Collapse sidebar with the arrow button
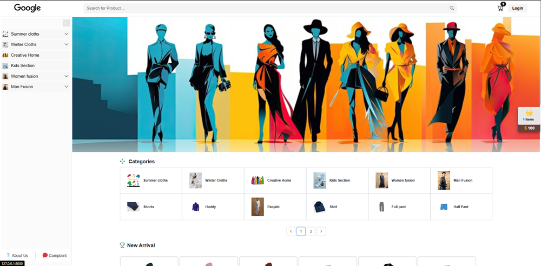Viewport: 541px width, 266px height. [66, 23]
